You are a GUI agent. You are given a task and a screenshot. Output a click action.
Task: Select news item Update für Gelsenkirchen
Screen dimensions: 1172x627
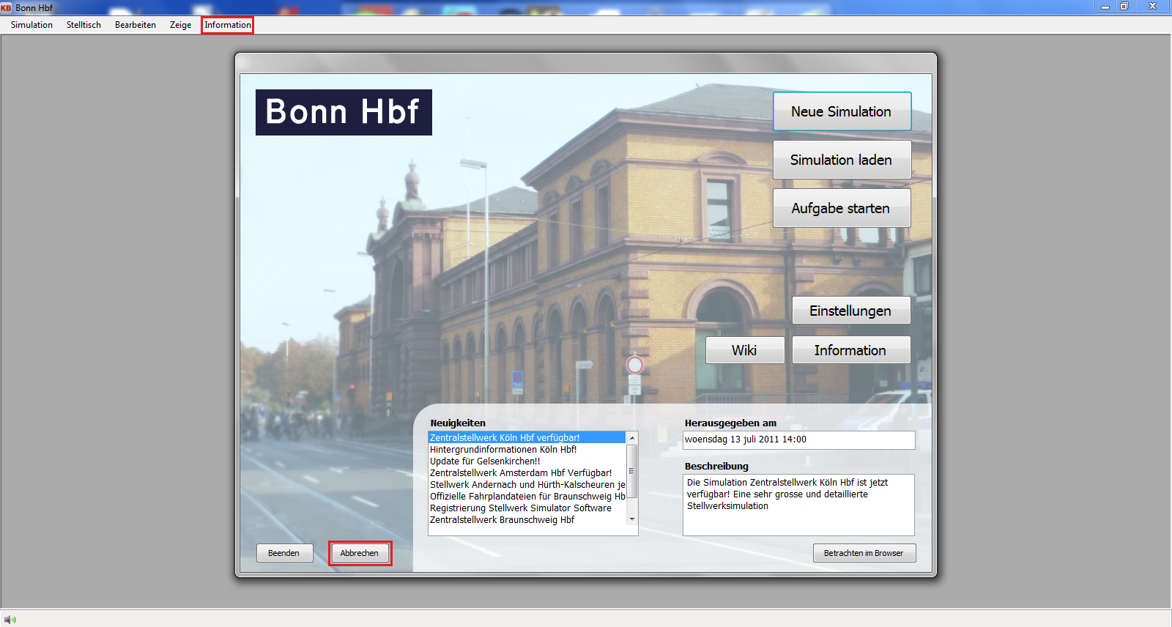coord(485,461)
